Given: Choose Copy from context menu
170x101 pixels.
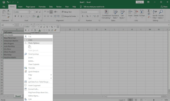Looking at the screenshot, I should 38,40.
